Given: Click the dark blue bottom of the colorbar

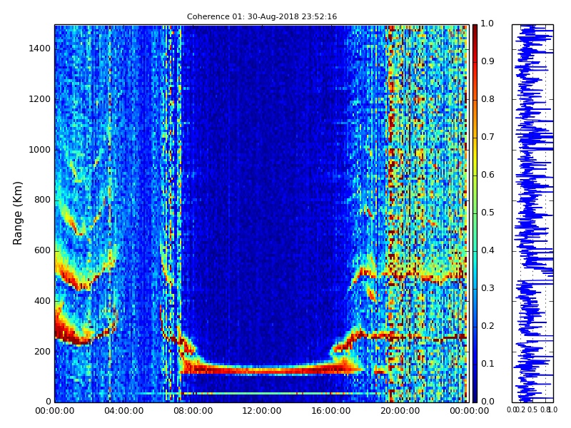Looking at the screenshot, I should tap(475, 395).
